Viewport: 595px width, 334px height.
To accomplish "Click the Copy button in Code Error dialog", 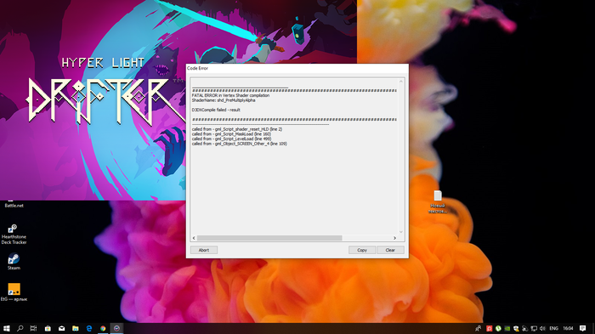I will tap(362, 250).
